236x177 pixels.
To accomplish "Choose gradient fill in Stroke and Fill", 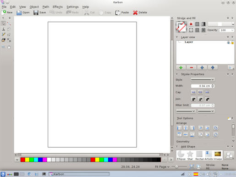I will (x=203, y=24).
